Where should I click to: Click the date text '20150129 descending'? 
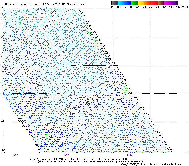tap(70, 4)
